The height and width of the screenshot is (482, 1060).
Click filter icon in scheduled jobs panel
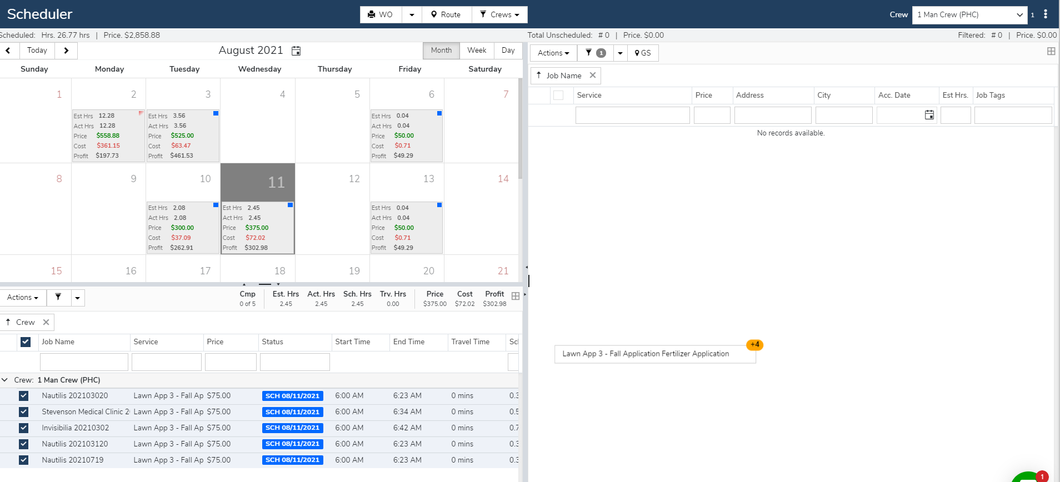click(x=58, y=298)
